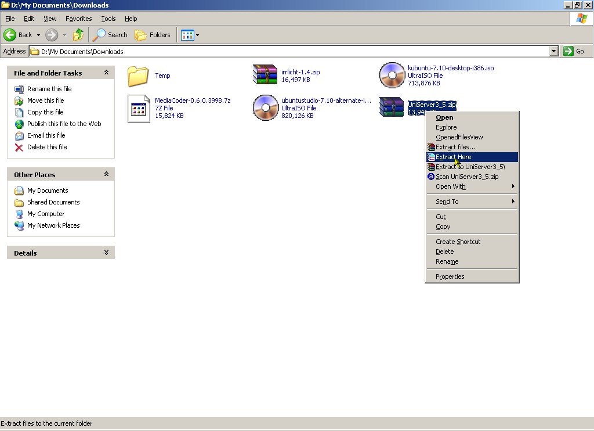This screenshot has height=431, width=594.
Task: Open the Search pane
Action: coord(110,35)
